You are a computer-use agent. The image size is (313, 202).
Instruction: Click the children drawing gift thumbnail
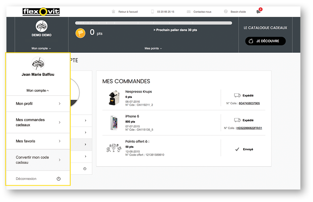114,148
